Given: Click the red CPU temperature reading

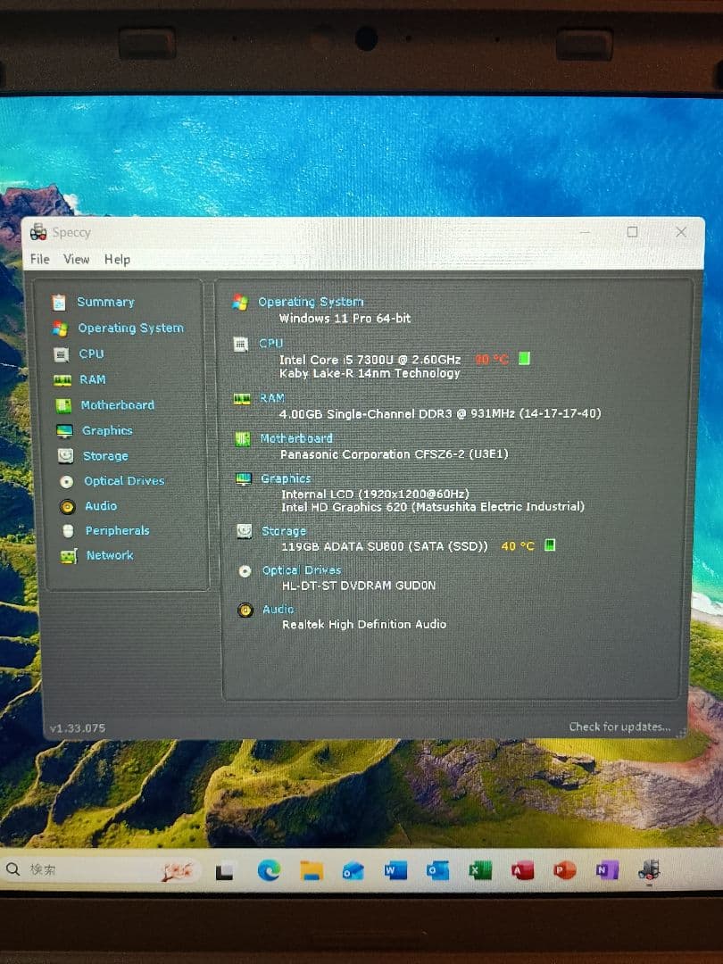Looking at the screenshot, I should [x=492, y=359].
